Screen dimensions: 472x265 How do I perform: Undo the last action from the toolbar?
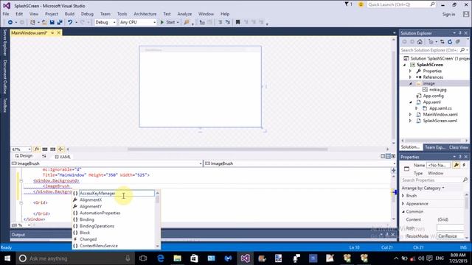70,22
